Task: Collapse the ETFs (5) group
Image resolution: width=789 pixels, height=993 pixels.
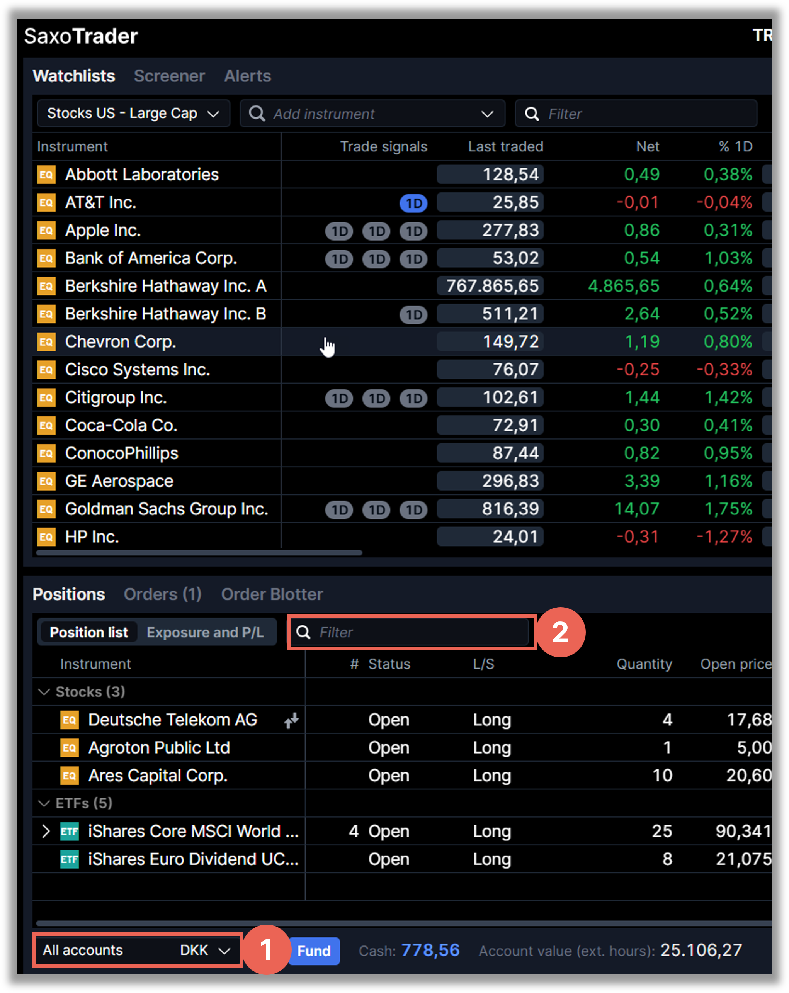Action: pos(44,803)
